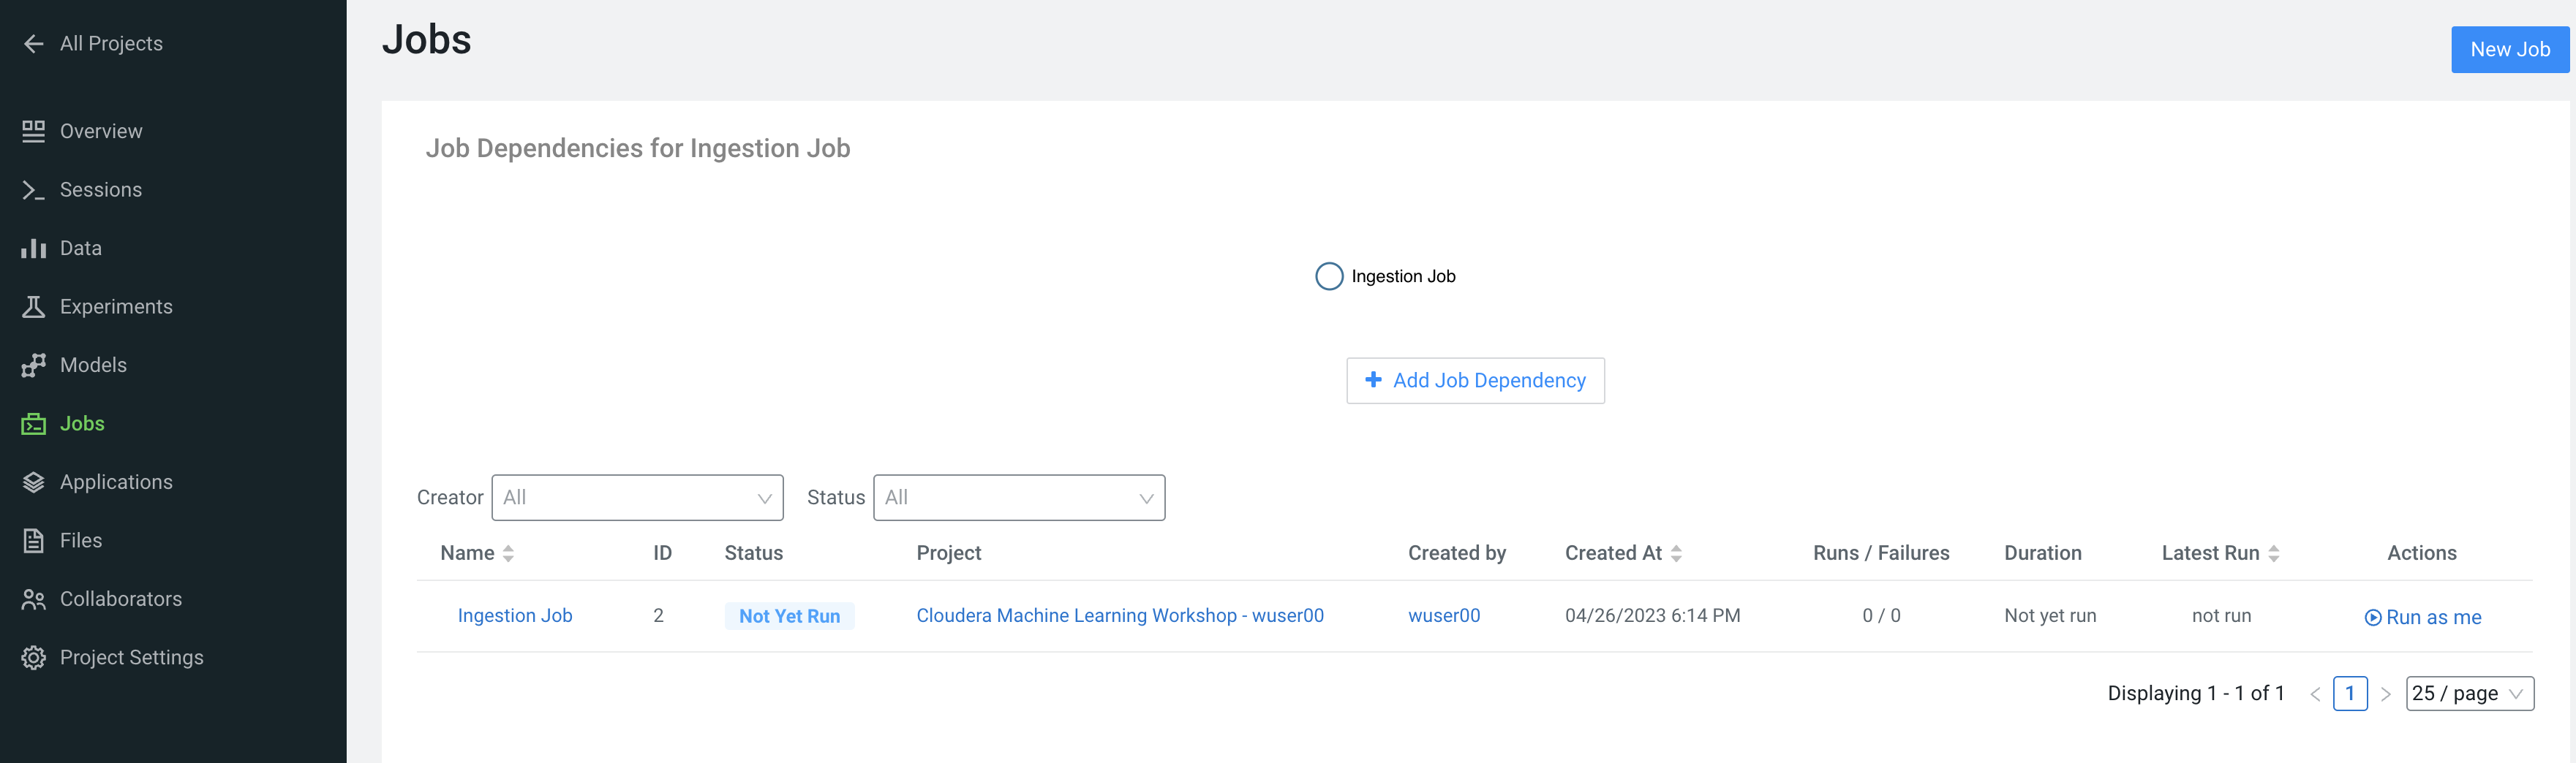Viewport: 2576px width, 763px height.
Task: Open the Creator filter dropdown
Action: click(637, 498)
